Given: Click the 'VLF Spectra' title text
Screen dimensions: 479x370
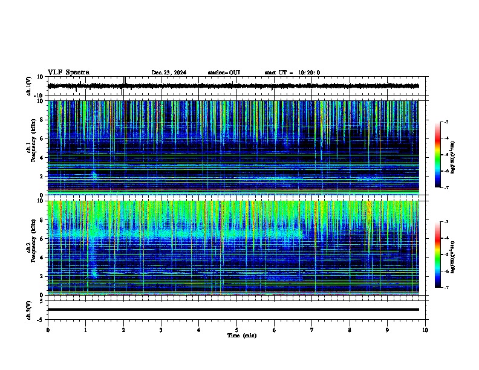Looking at the screenshot, I should 68,73.
